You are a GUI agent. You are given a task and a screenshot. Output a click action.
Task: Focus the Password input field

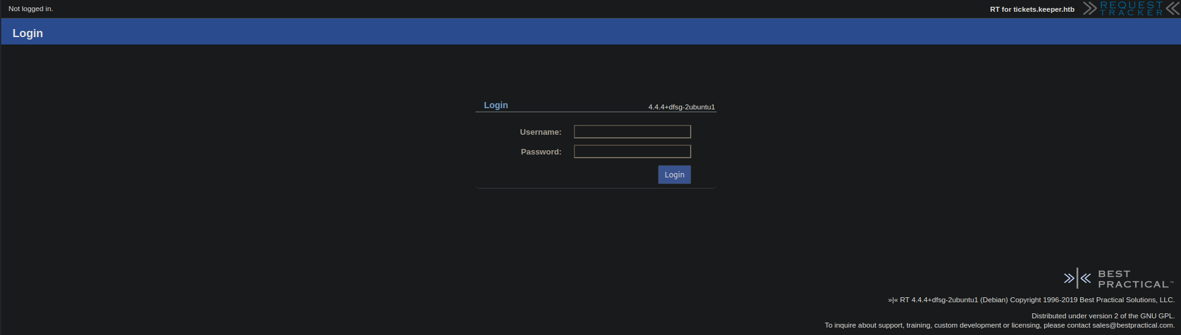coord(632,151)
